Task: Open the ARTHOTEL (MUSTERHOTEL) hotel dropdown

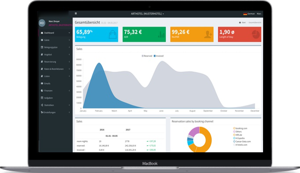Action: [x=147, y=14]
